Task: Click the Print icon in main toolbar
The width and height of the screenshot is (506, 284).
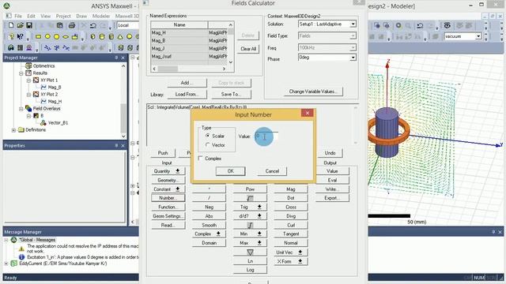Action: pos(72,25)
